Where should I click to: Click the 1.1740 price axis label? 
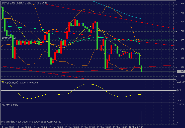coord(181,13)
